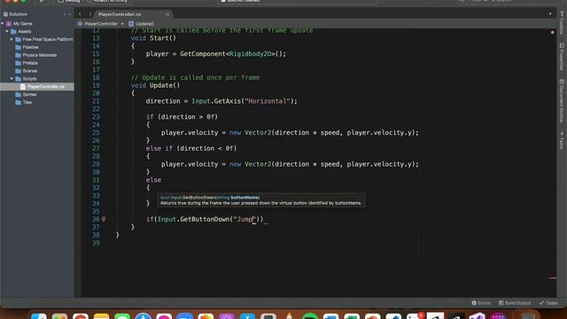This screenshot has width=567, height=319.
Task: Show the Build Output pad
Action: point(515,303)
